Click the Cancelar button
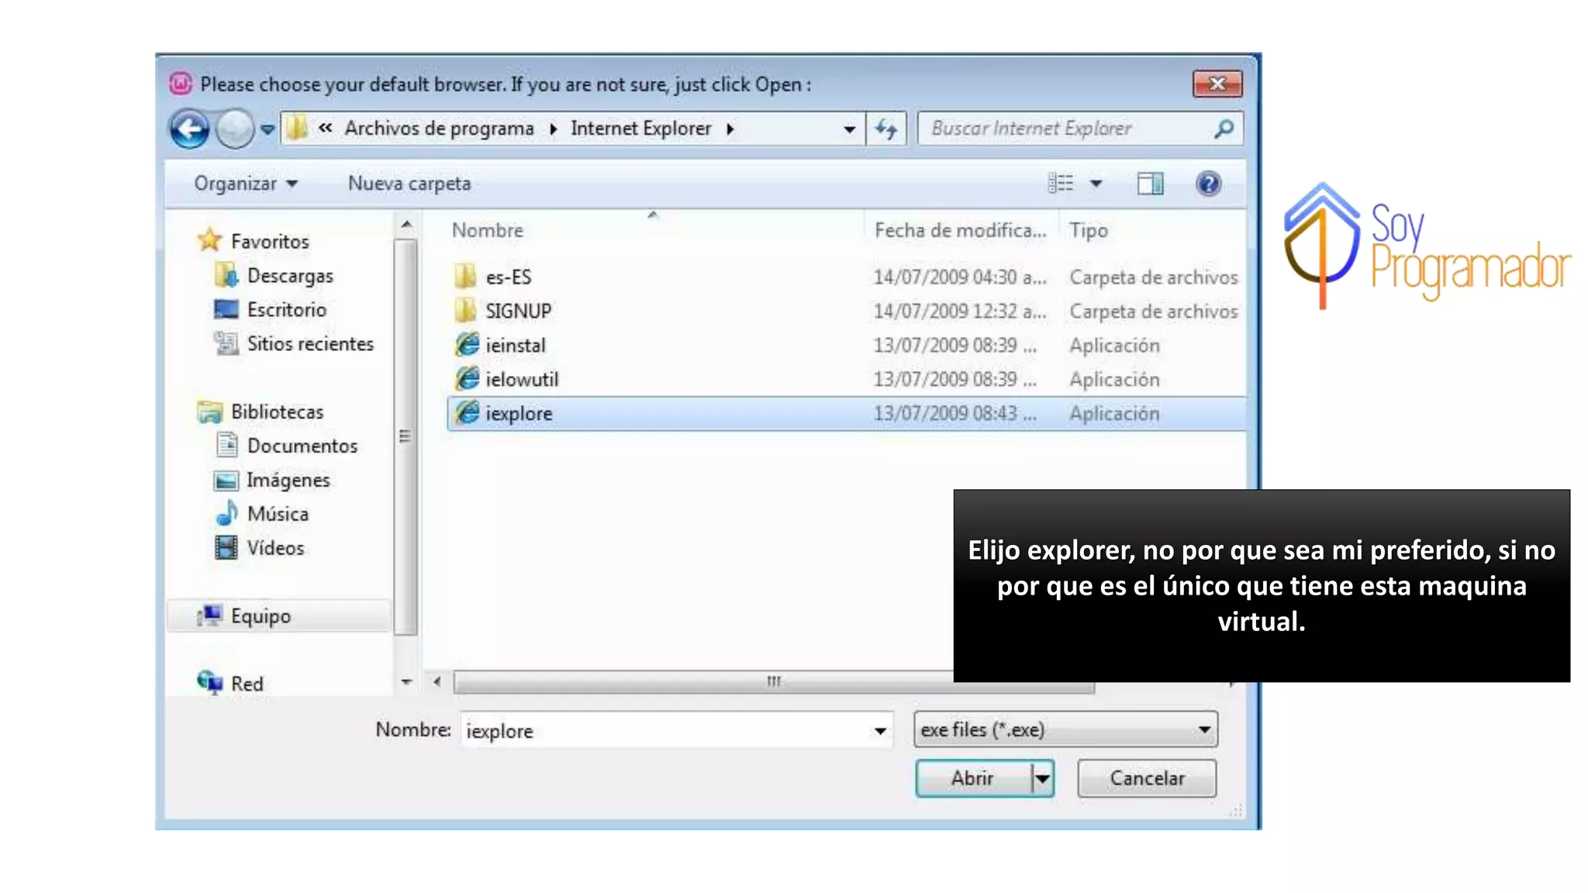 tap(1147, 778)
